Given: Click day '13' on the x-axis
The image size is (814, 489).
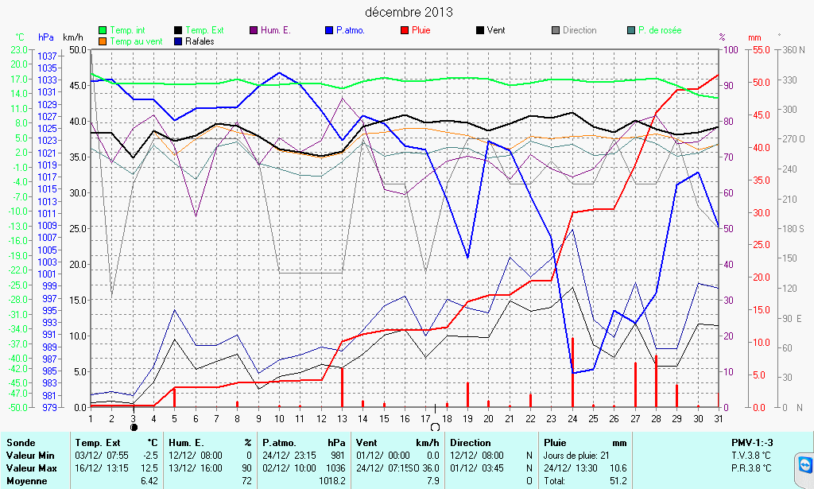Looking at the screenshot, I should pyautogui.click(x=342, y=418).
